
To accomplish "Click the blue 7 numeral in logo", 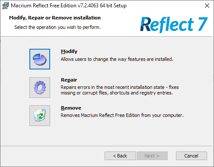I will pyautogui.click(x=203, y=24).
